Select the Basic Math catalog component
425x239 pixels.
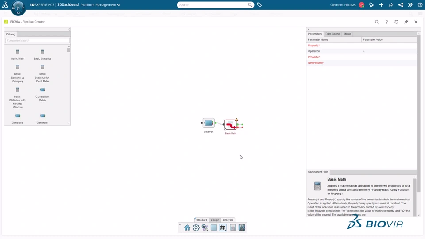point(18,54)
